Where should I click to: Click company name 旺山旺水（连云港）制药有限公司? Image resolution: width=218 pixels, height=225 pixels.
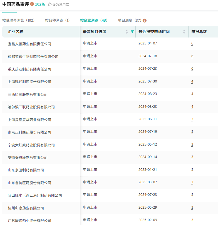pyautogui.click(x=35, y=195)
